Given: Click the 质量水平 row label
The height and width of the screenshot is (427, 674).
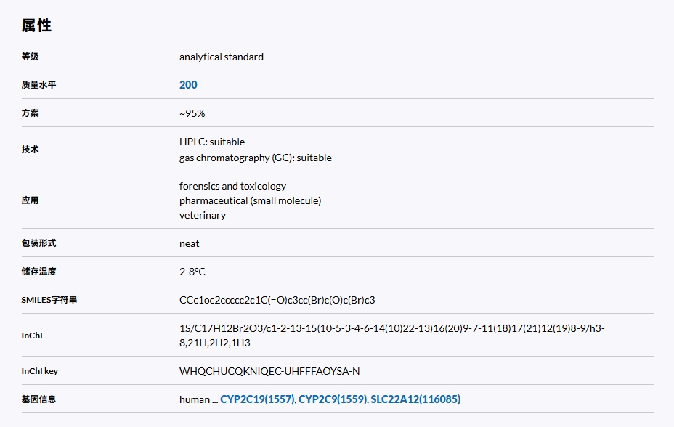Looking at the screenshot, I should 38,85.
